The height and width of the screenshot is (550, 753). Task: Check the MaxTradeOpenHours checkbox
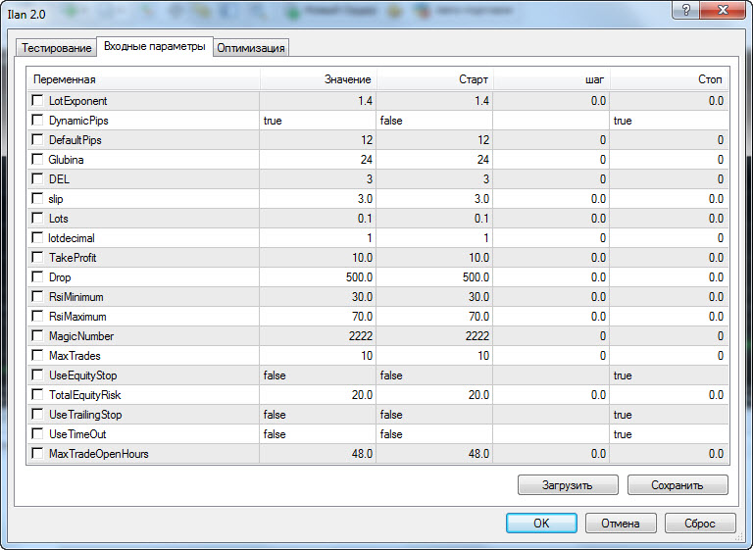coord(37,454)
